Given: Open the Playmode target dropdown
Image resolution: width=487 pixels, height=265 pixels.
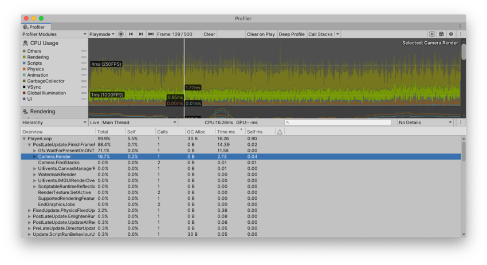Looking at the screenshot, I should coord(102,34).
